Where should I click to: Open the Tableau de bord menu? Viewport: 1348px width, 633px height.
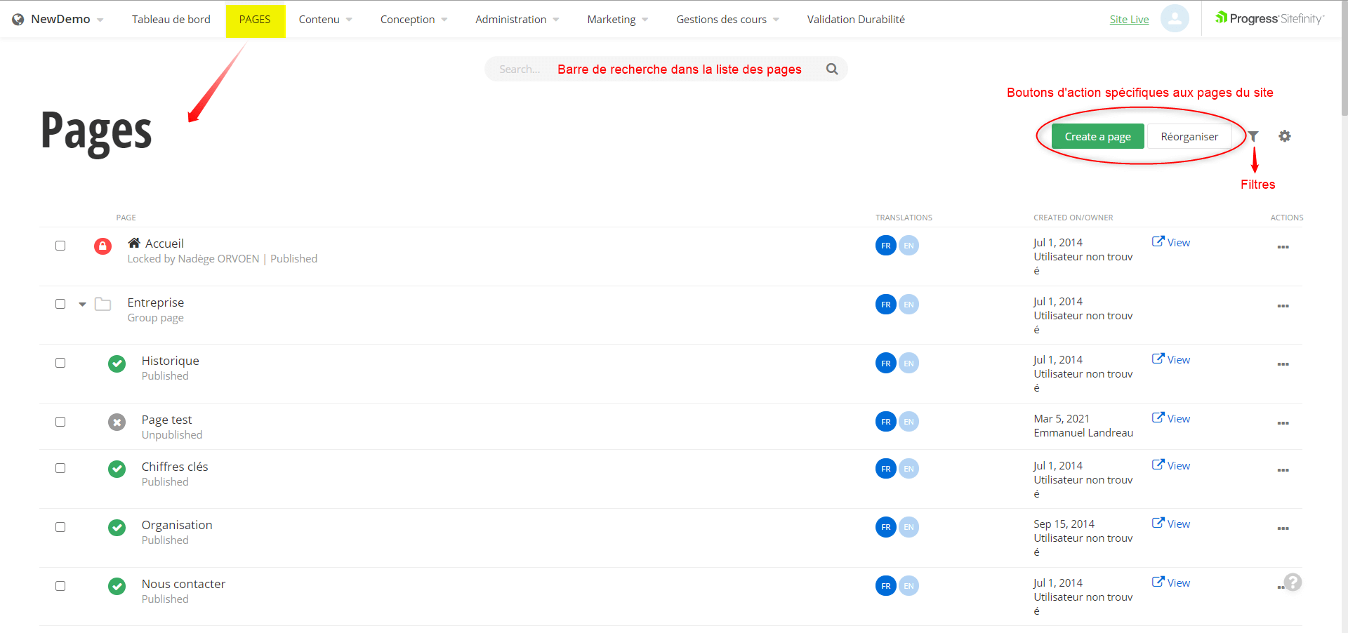(171, 20)
